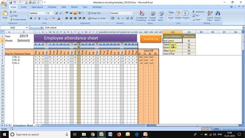Image resolution: width=245 pixels, height=138 pixels.
Task: Select the AQ column header
Action: tap(173, 32)
